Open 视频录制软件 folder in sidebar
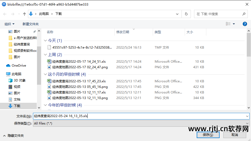251x141 pixels. (25, 51)
